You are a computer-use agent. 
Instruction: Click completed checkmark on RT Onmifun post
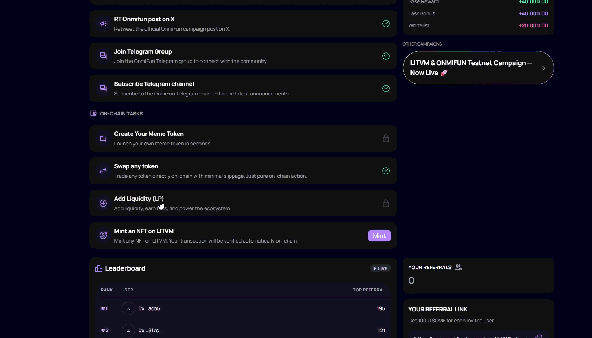386,24
